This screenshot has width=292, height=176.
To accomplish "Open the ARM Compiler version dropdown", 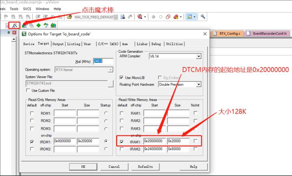I will coord(198,56).
